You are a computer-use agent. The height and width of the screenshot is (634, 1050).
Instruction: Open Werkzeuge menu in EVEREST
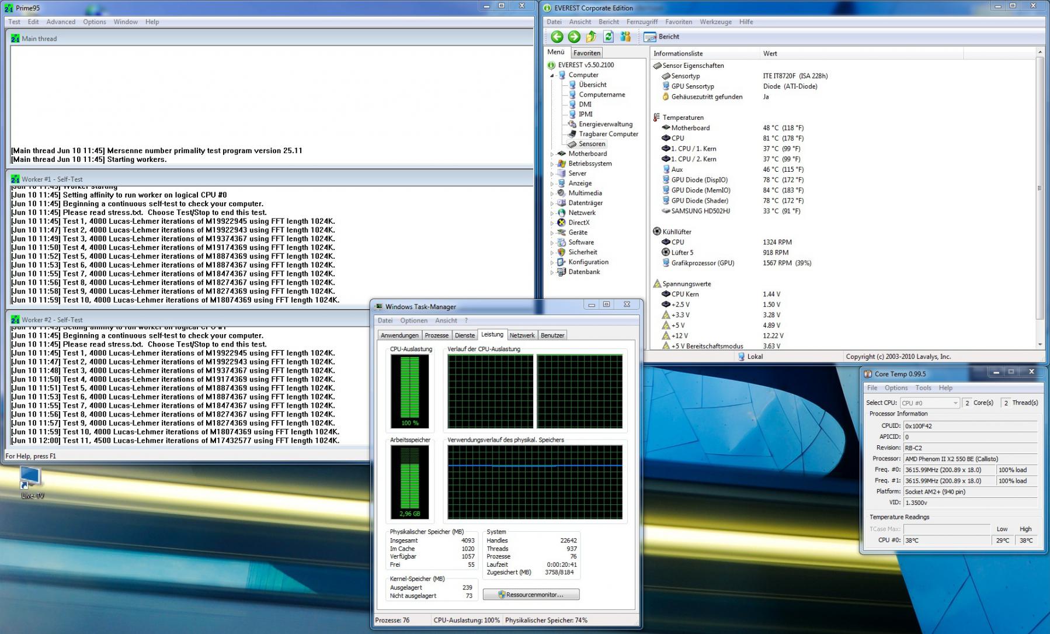(715, 22)
